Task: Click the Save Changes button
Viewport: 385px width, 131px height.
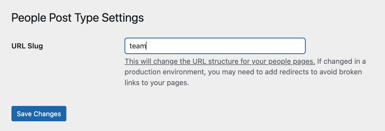Action: click(39, 114)
